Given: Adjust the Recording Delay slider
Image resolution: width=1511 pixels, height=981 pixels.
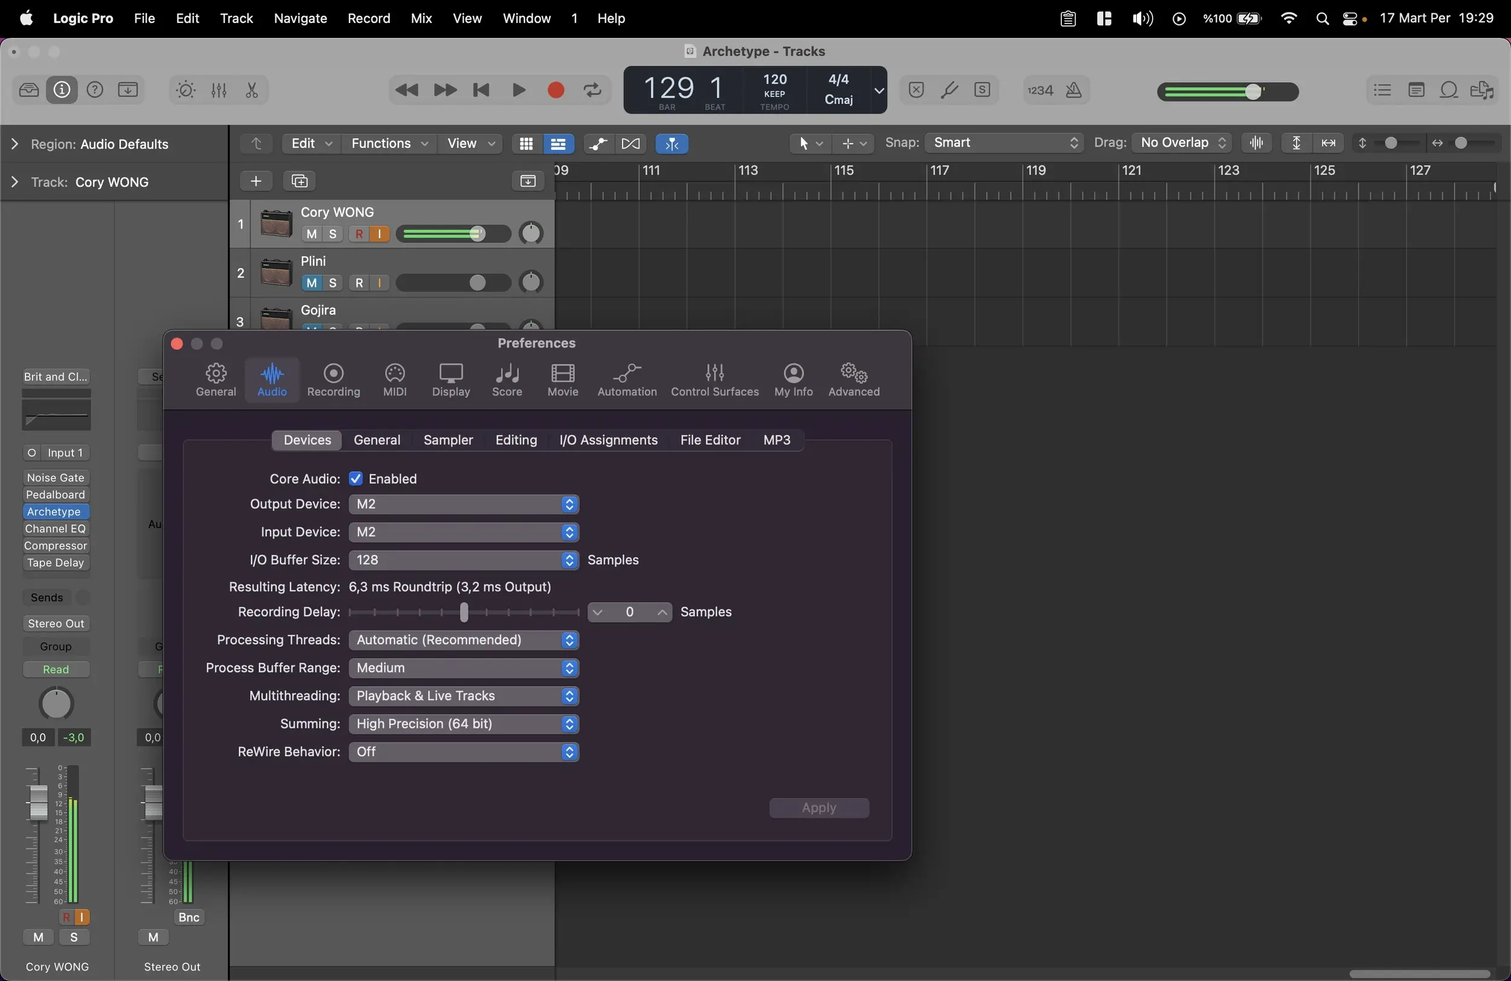Looking at the screenshot, I should point(464,612).
